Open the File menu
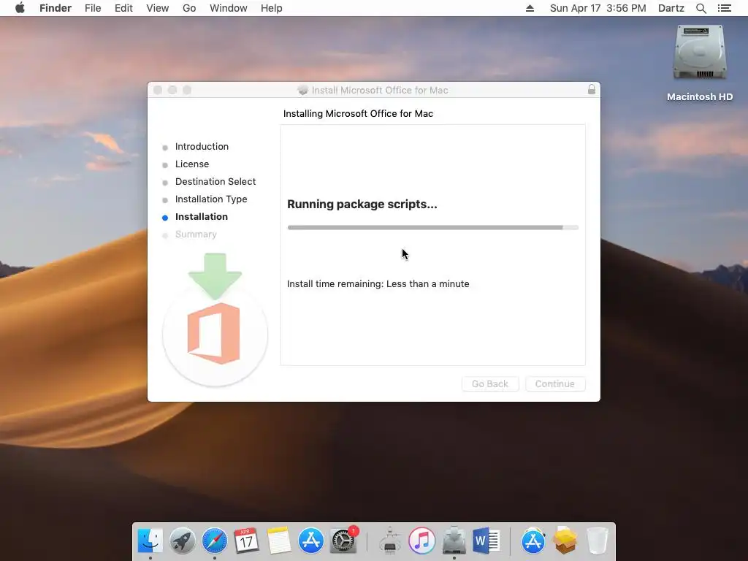Viewport: 748px width, 561px height. [93, 8]
